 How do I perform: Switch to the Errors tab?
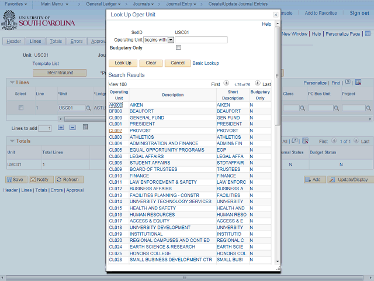(x=77, y=42)
